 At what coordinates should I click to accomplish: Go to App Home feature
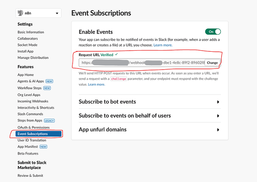point(26,75)
